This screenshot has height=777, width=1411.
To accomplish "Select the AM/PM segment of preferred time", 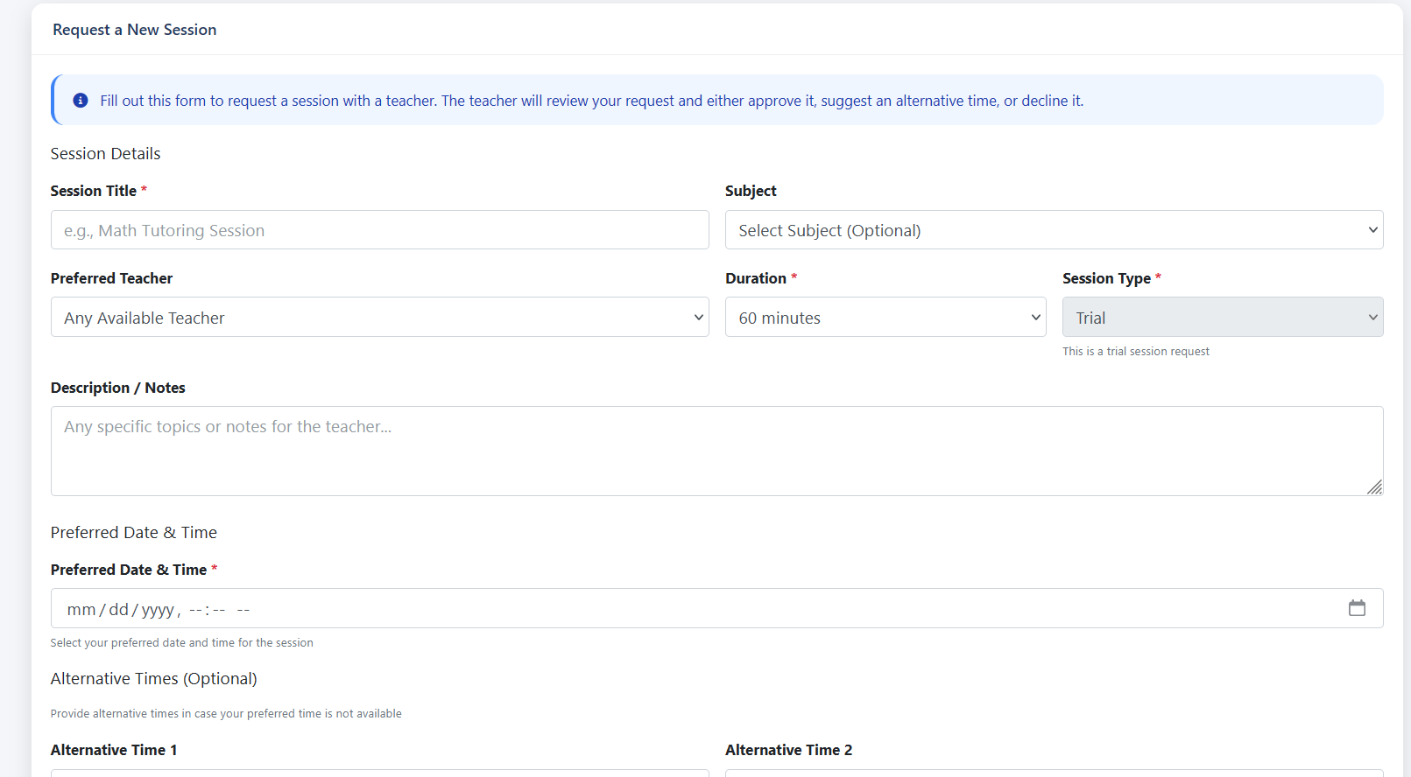I will point(243,610).
